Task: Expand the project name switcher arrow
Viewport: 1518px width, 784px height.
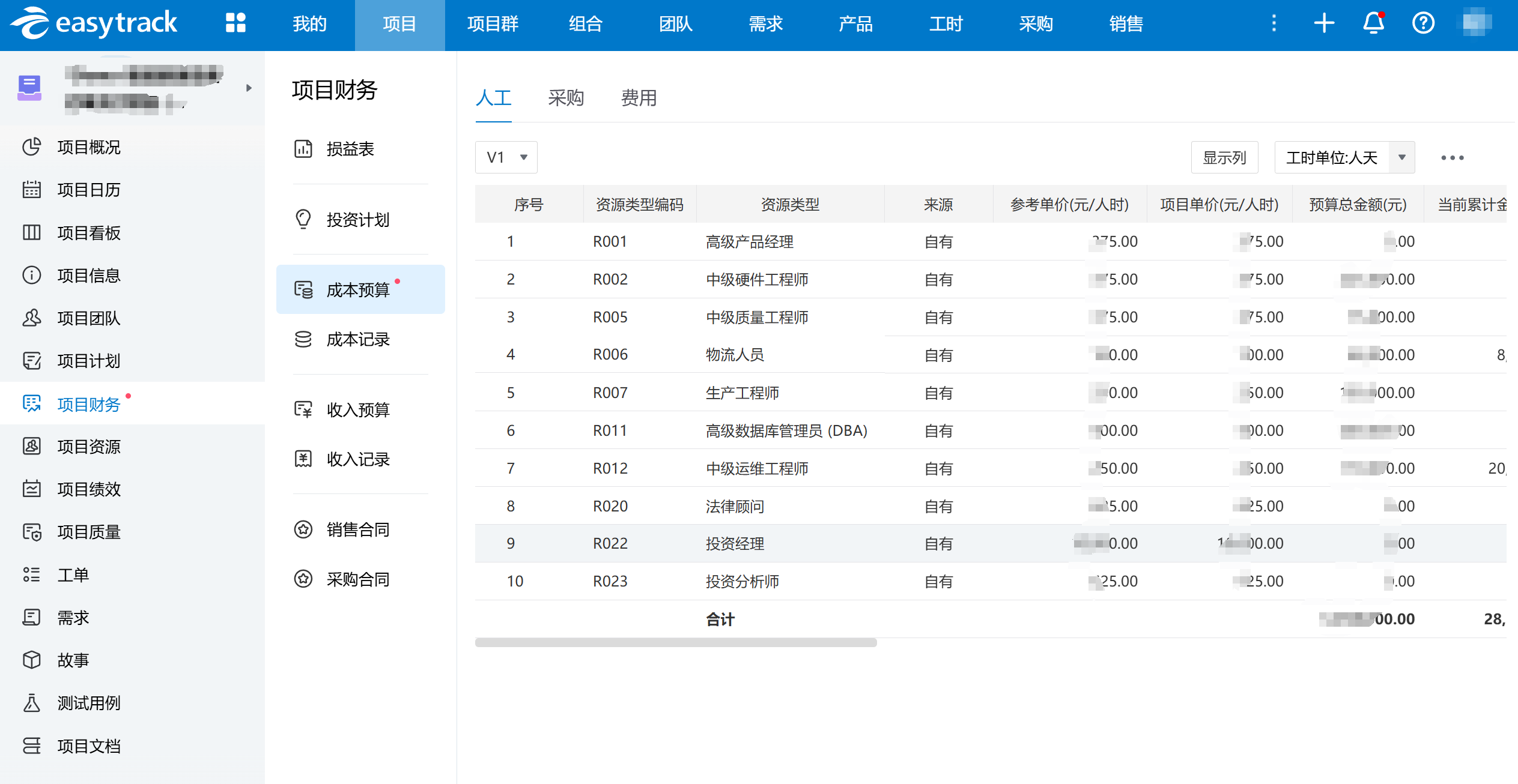Action: coord(249,88)
